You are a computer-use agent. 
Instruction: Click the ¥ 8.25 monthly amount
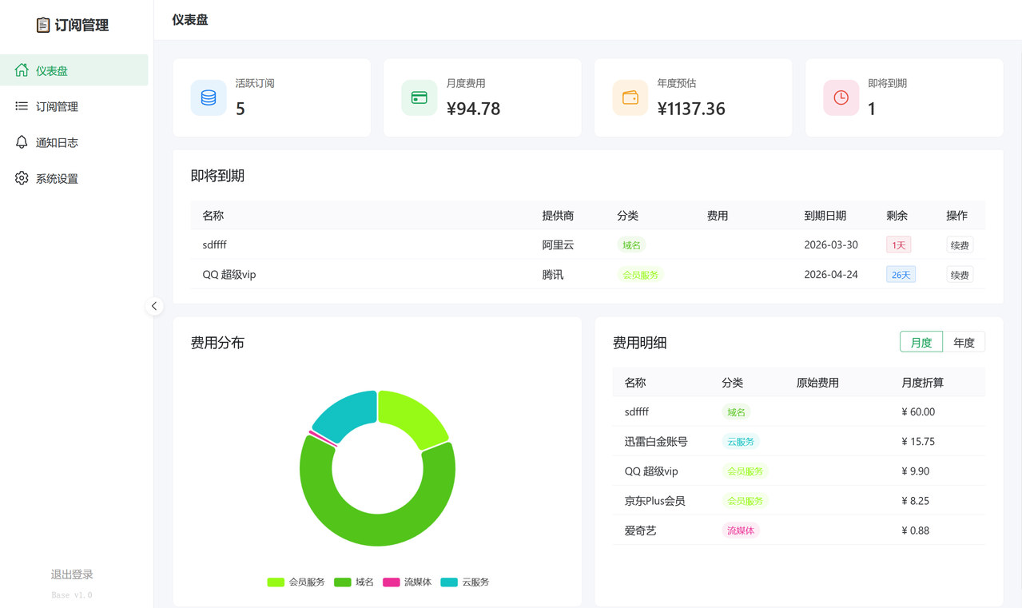tap(916, 501)
